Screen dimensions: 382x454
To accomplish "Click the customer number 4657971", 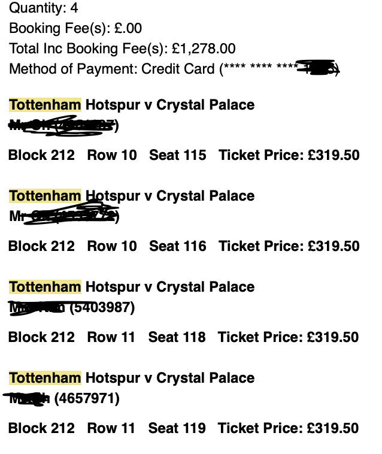I will tap(87, 398).
